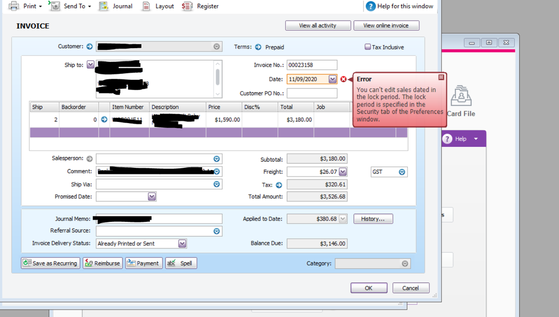Click the Terms zoom arrow icon
This screenshot has width=559, height=317.
coord(258,47)
